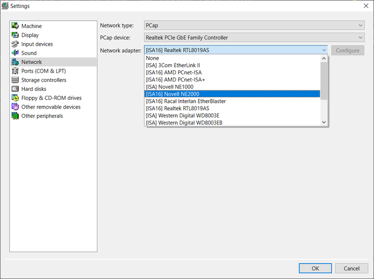Pick [ISA] 3Com EtherLink II option
The image size is (374, 279).
click(x=173, y=65)
